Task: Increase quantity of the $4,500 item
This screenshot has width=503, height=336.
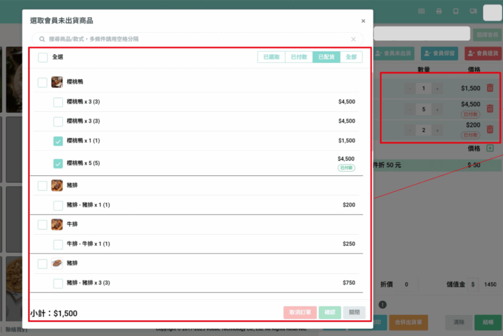Action: coord(437,110)
